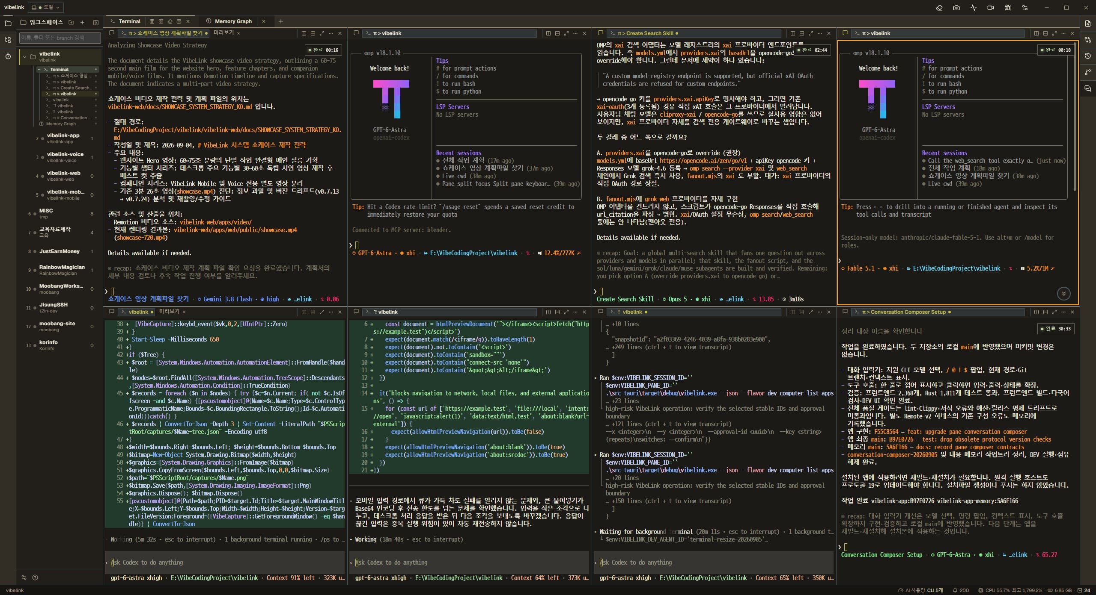
Task: Collapse the workspace sidebar panel
Action: pos(96,22)
